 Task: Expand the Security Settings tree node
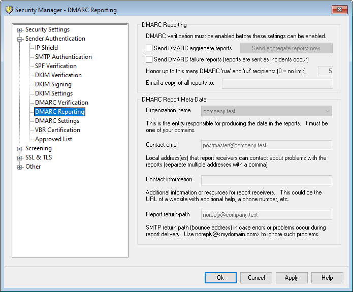[x=20, y=30]
